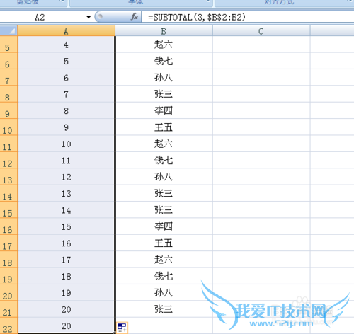Click cell B11 with 赵六
This screenshot has height=334, width=354.
point(164,144)
